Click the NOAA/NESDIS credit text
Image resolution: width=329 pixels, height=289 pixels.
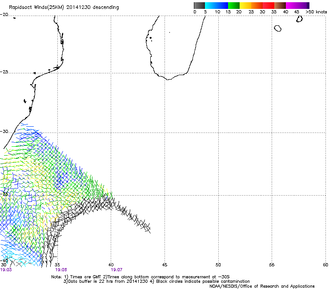click(x=262, y=286)
